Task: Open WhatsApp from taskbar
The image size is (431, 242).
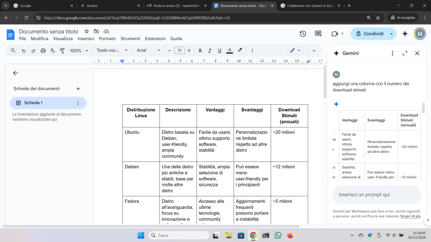Action: coord(278,236)
